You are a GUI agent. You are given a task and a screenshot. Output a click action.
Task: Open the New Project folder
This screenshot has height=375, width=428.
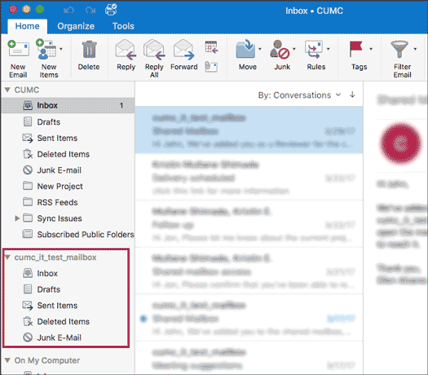68,186
